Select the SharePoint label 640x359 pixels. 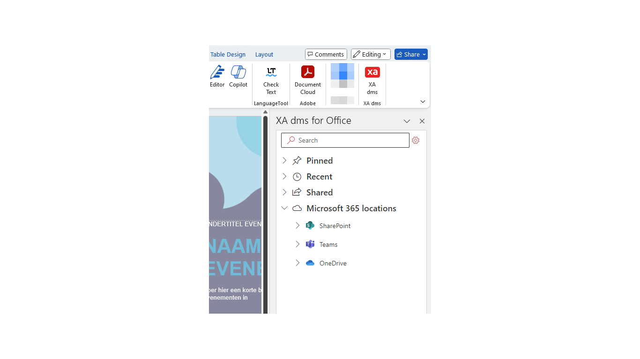coord(335,226)
